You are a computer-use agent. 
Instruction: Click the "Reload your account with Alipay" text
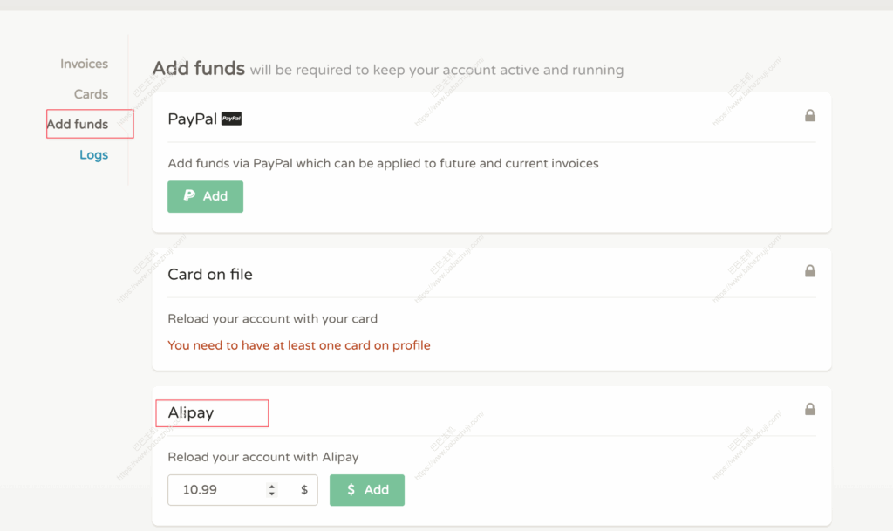263,457
